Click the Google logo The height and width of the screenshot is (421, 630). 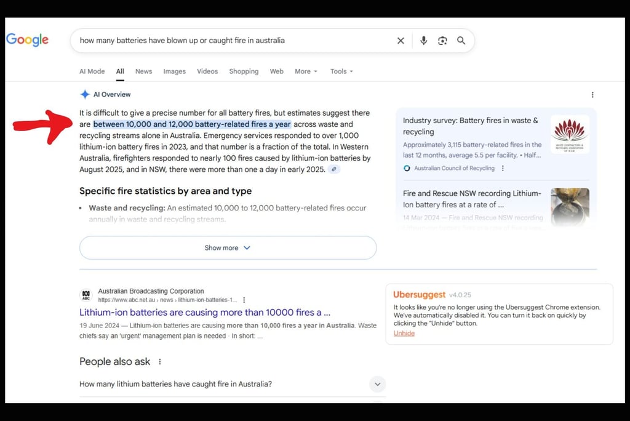[27, 39]
